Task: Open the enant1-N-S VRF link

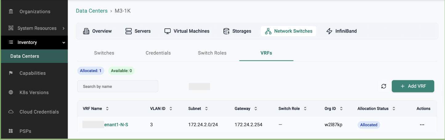Action: [116, 125]
